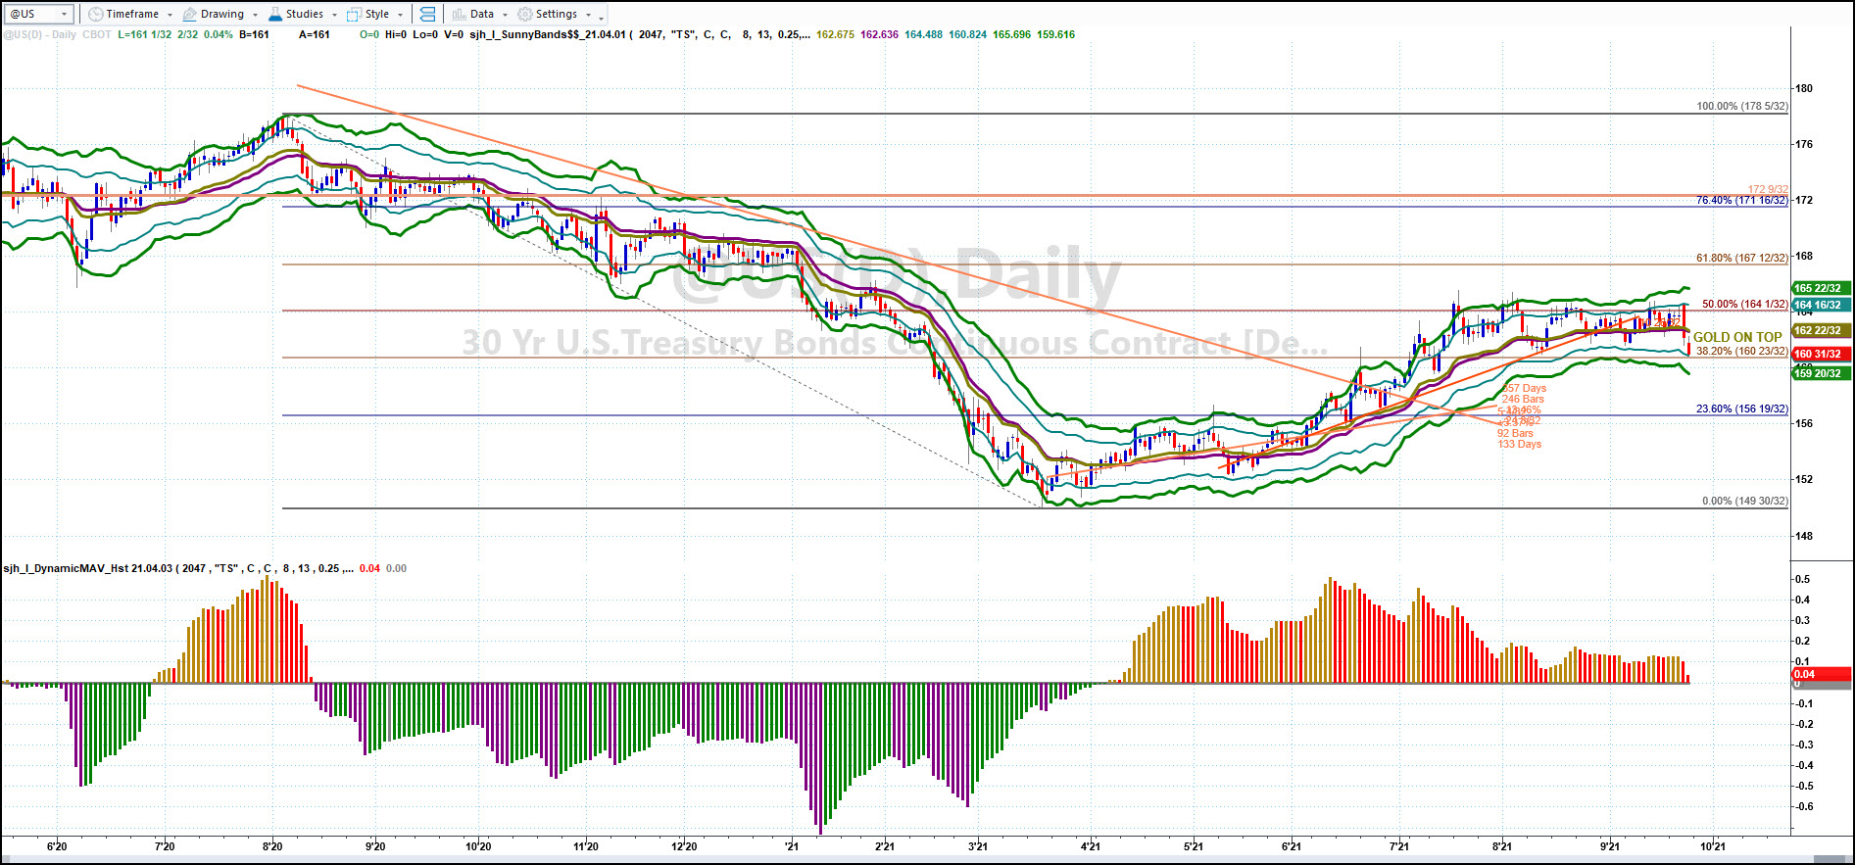Open the Studies menu label
1855x865 pixels.
pos(305,14)
